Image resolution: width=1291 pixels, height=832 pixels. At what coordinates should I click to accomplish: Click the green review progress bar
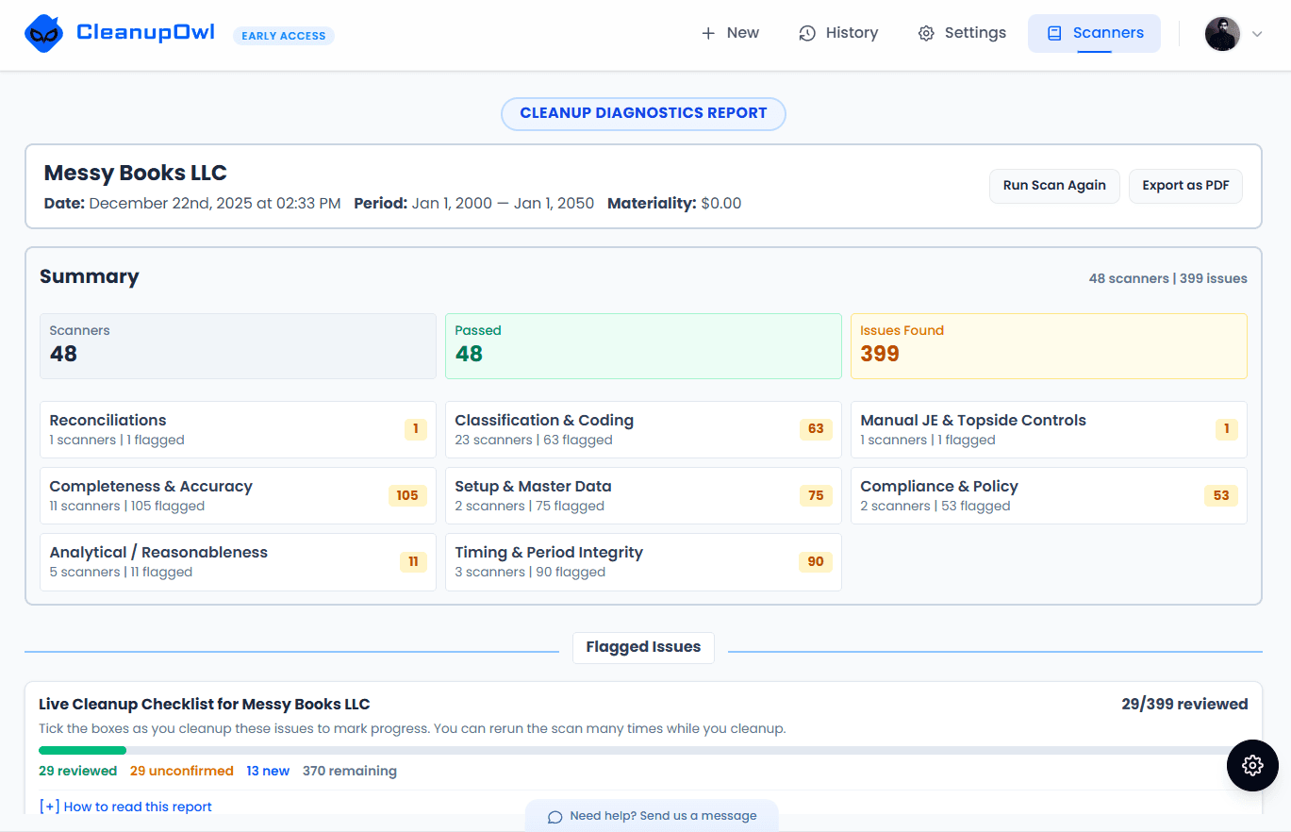click(82, 751)
